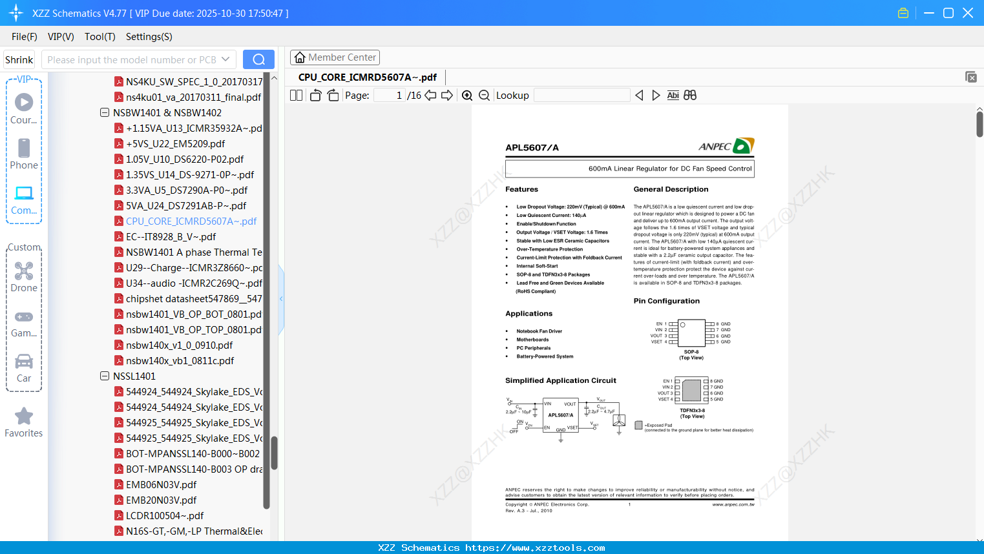This screenshot has height=554, width=984.
Task: Open EMB20N03V.pdf
Action: click(156, 500)
